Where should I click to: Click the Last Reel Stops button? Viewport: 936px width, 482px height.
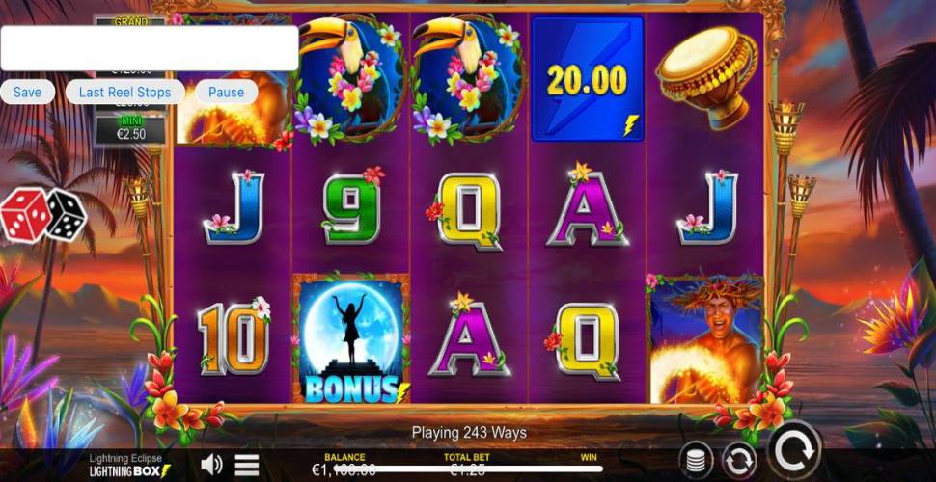click(x=124, y=92)
